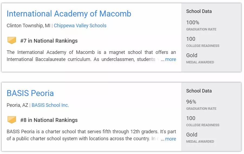Viewport: 244px width, 154px height.
Task: Click the gold medal badge beside #7 ranking
Action: coord(12,40)
